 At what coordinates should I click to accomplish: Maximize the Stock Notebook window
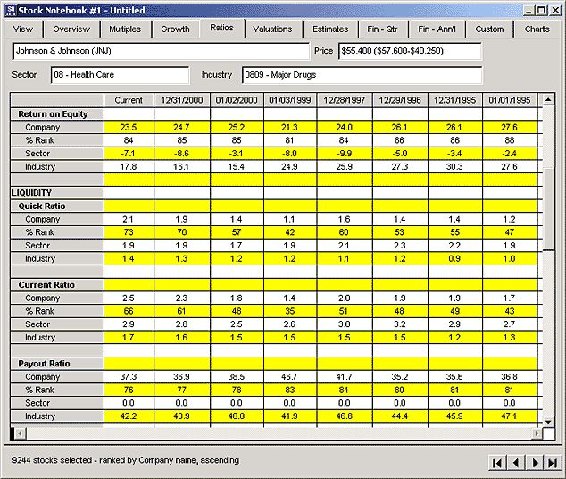tap(542, 10)
